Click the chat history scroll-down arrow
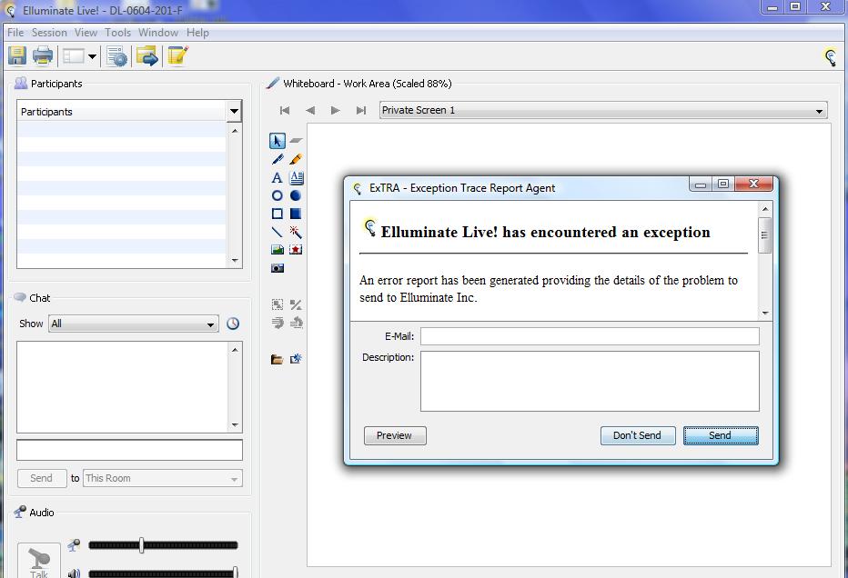Screen dimensions: 848x578 coord(235,425)
